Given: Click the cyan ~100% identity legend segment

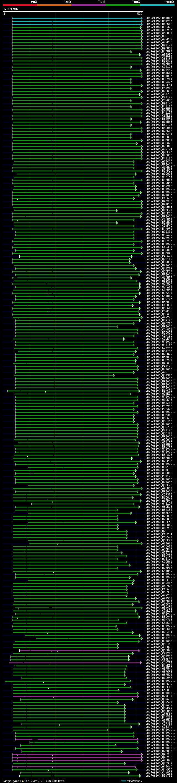Looking at the screenshot, I should click(x=157, y=5).
